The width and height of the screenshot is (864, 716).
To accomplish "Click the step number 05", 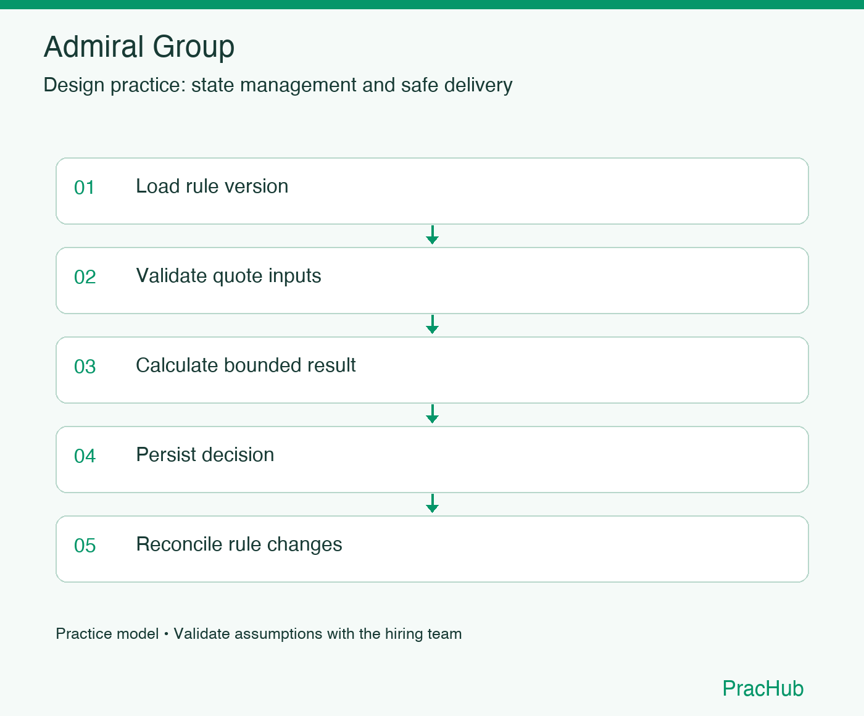I will pos(85,546).
